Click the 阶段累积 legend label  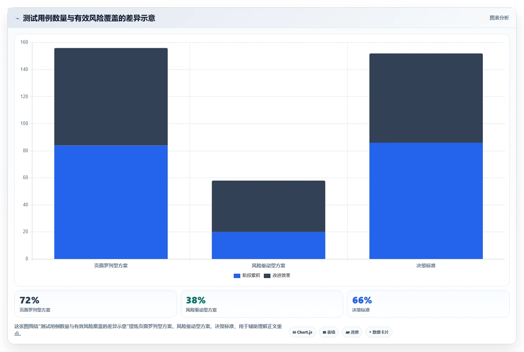(251, 275)
